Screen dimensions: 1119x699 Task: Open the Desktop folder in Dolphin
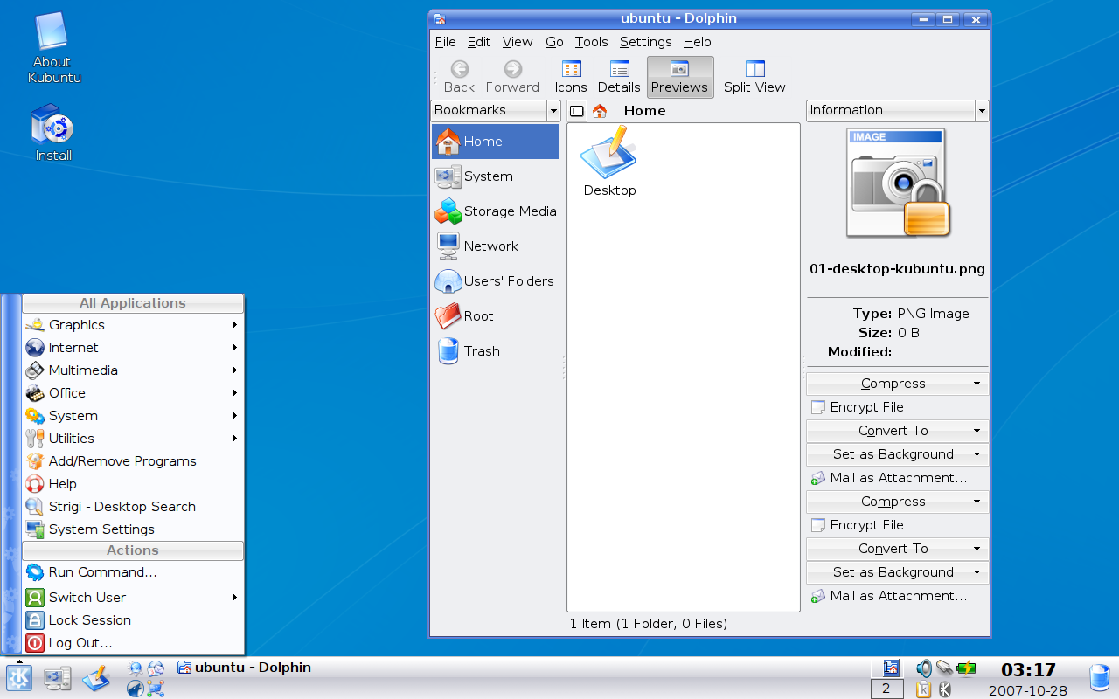click(x=609, y=162)
